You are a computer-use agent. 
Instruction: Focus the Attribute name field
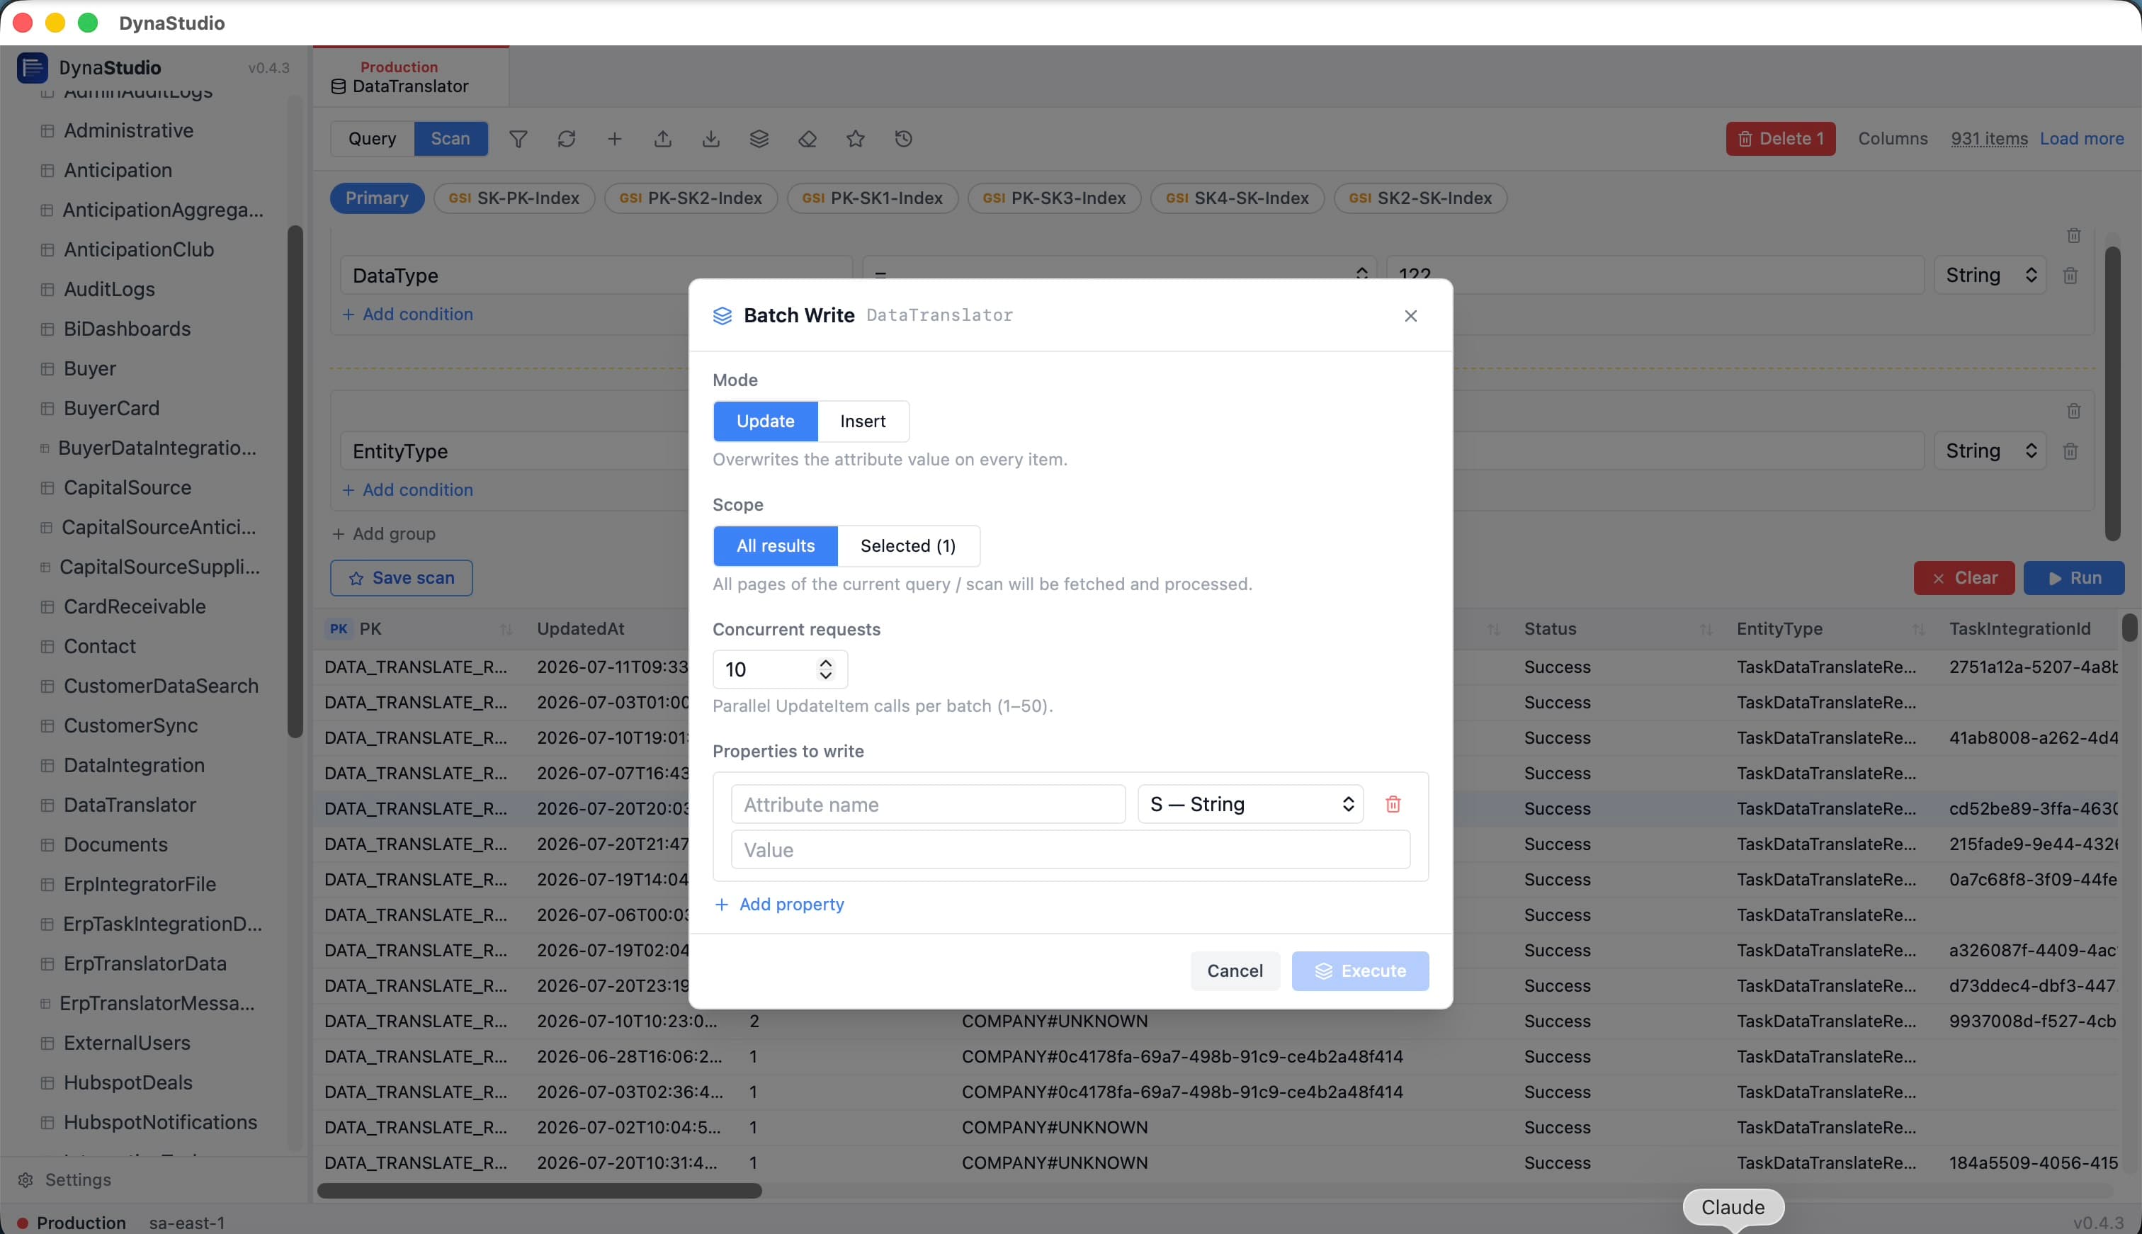(x=928, y=804)
